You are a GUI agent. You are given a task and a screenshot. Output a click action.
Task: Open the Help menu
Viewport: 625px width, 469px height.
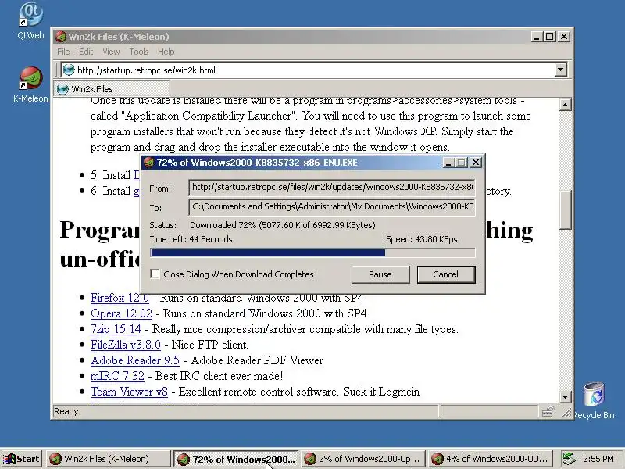166,52
